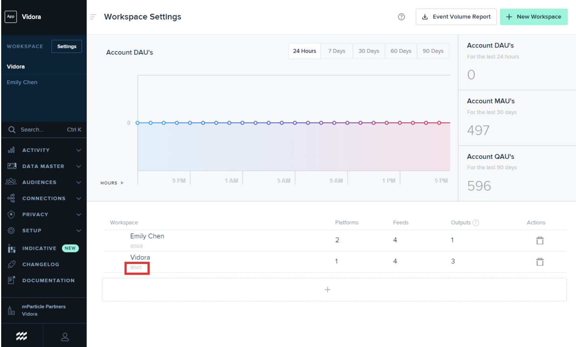The height and width of the screenshot is (347, 576).
Task: Download the Event Volume Report
Action: click(x=456, y=17)
